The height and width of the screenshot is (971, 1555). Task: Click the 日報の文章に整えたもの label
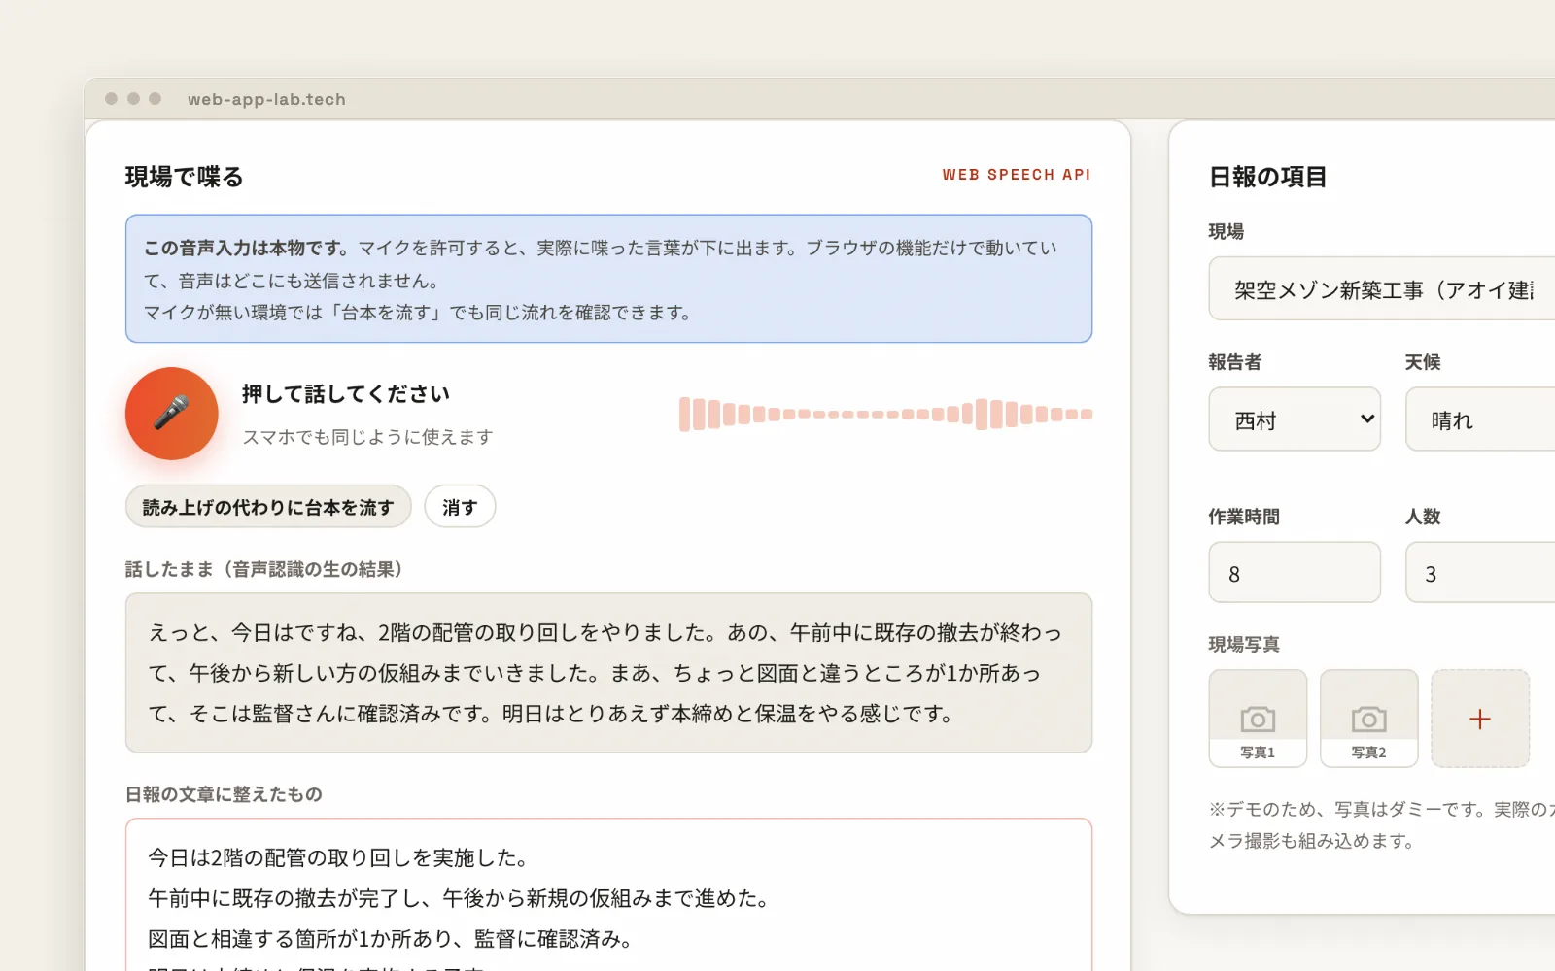(224, 794)
